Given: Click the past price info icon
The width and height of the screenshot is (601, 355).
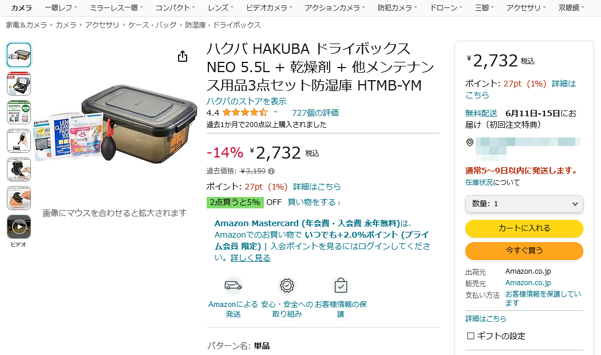Looking at the screenshot, I should (x=271, y=171).
